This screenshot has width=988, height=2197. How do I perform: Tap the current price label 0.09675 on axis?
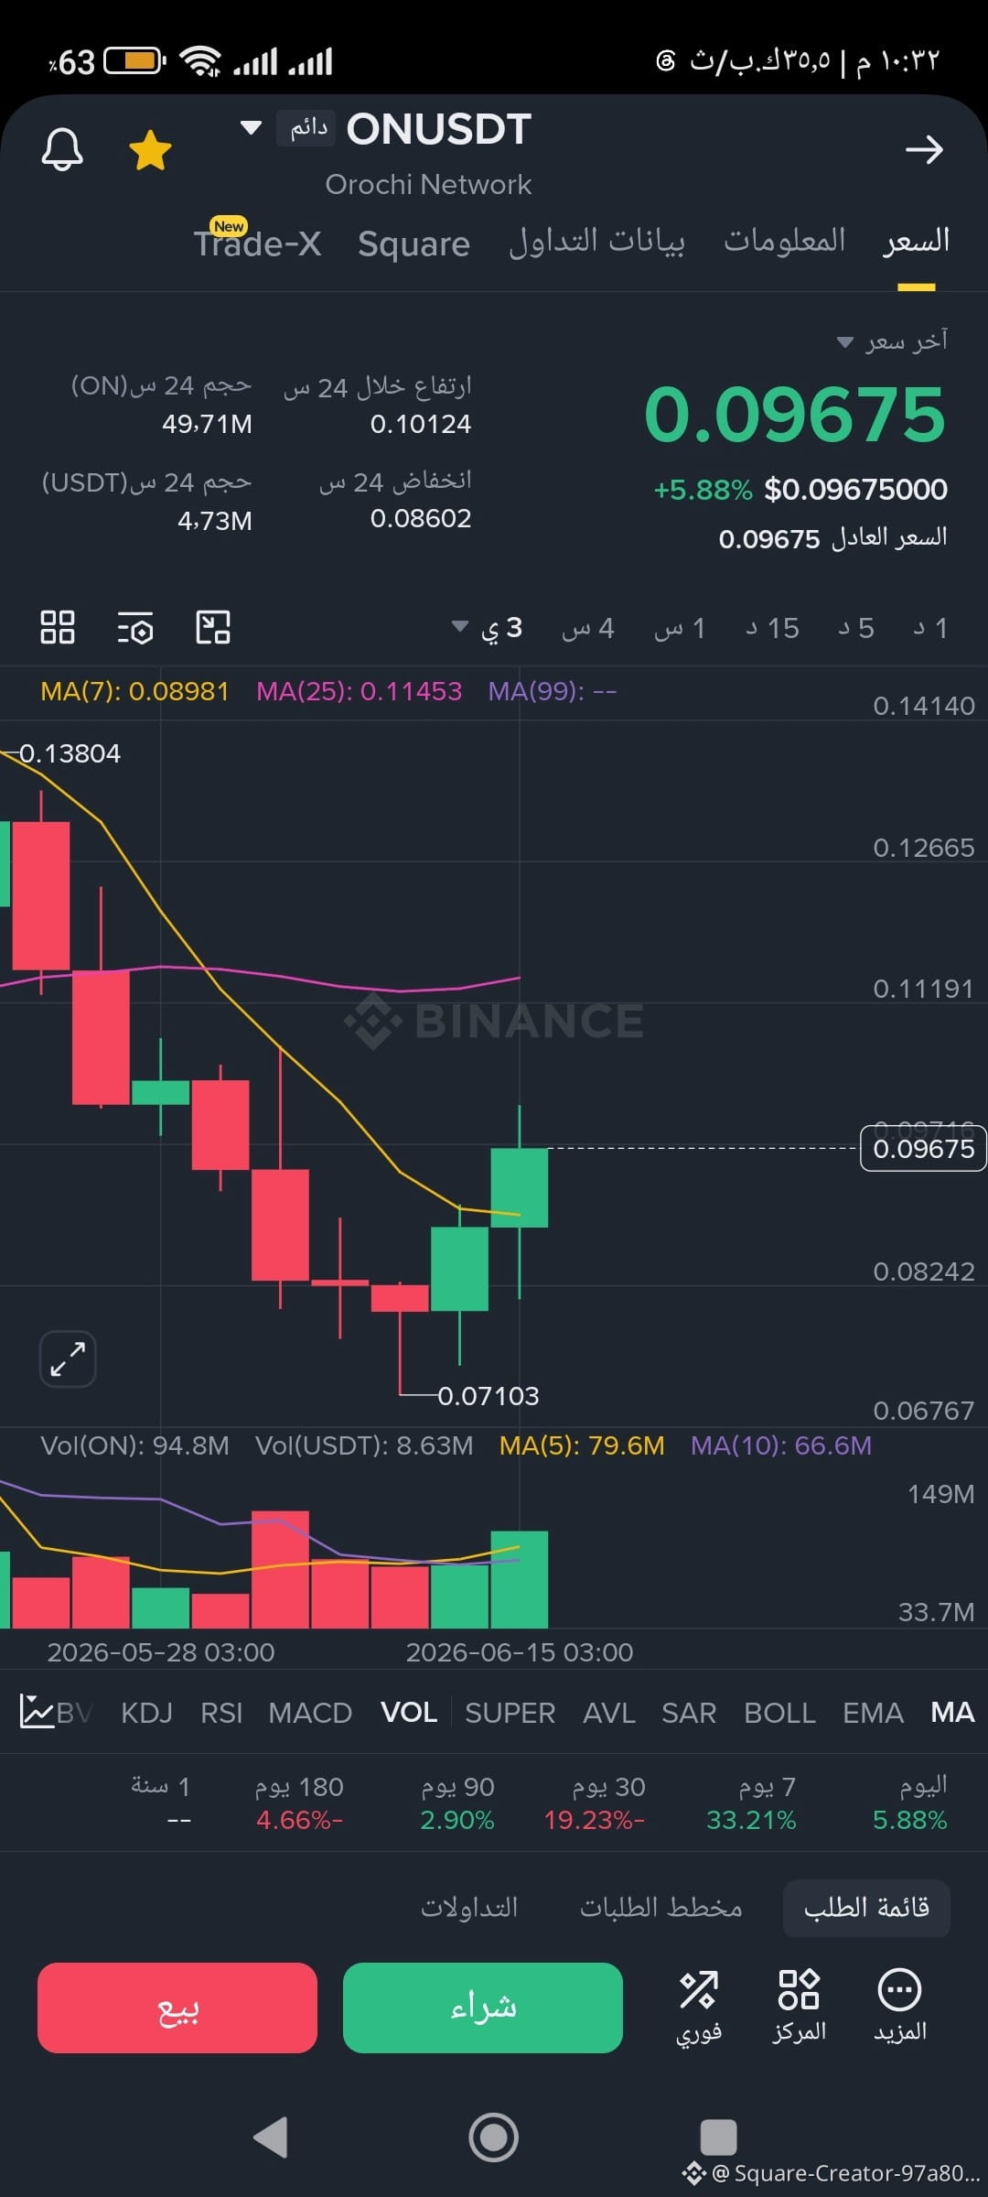pos(923,1148)
